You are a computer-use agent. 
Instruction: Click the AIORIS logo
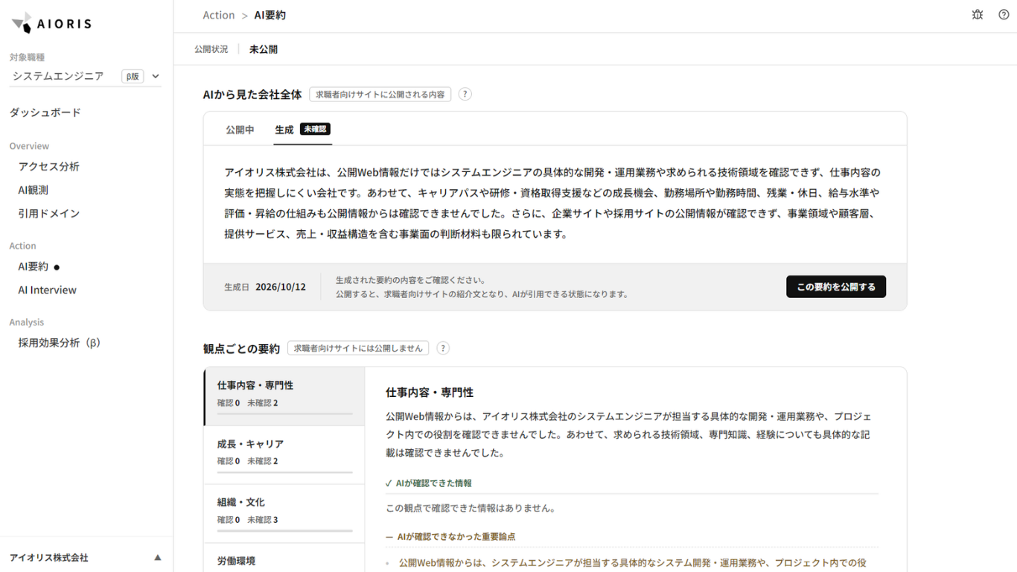[x=51, y=23]
